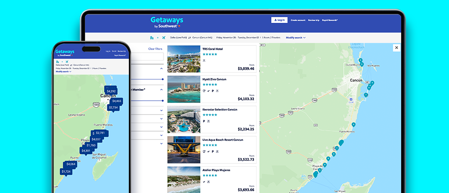449x193 pixels.
Task: Close the tablet map with the X button
Action: pos(396,48)
